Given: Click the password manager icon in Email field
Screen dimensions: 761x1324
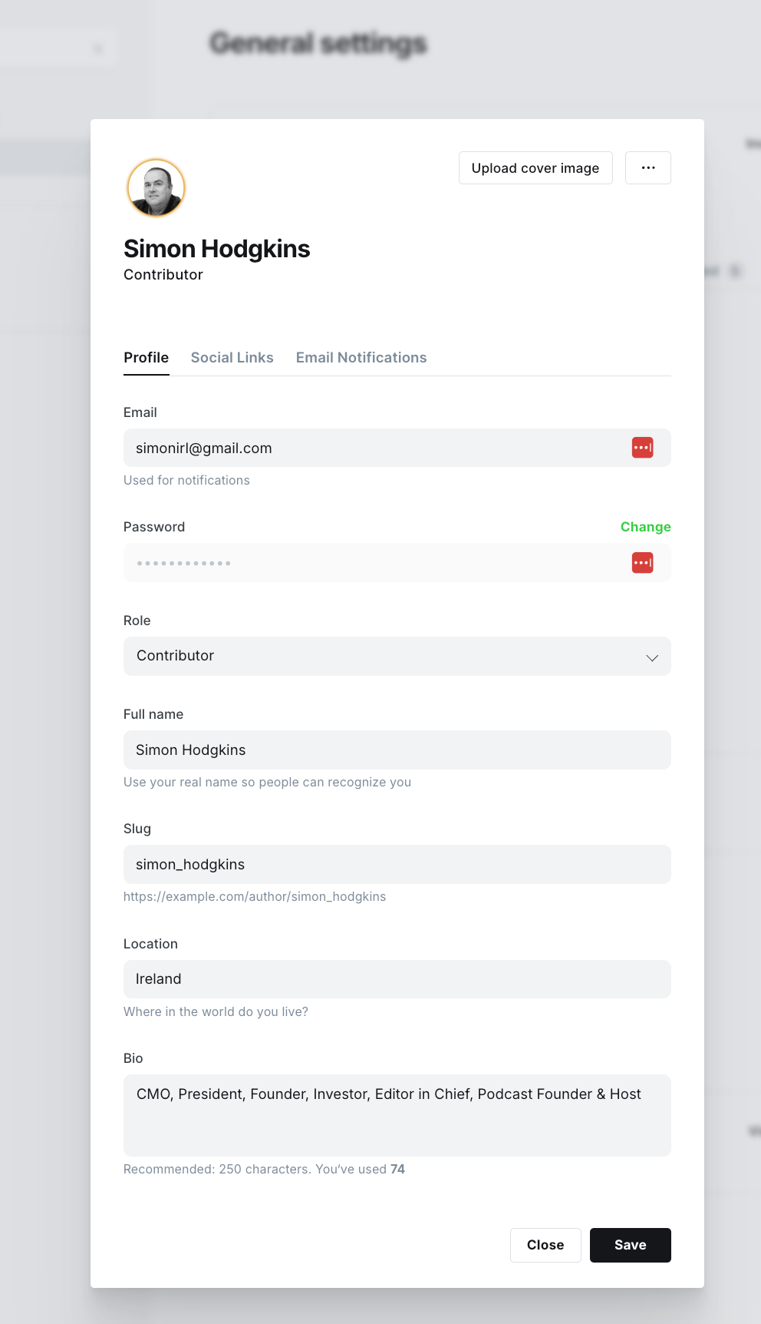Looking at the screenshot, I should click(642, 448).
